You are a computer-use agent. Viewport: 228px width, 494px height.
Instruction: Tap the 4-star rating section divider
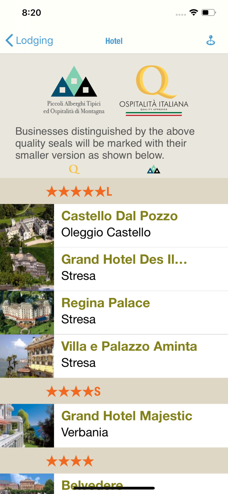[114, 460]
